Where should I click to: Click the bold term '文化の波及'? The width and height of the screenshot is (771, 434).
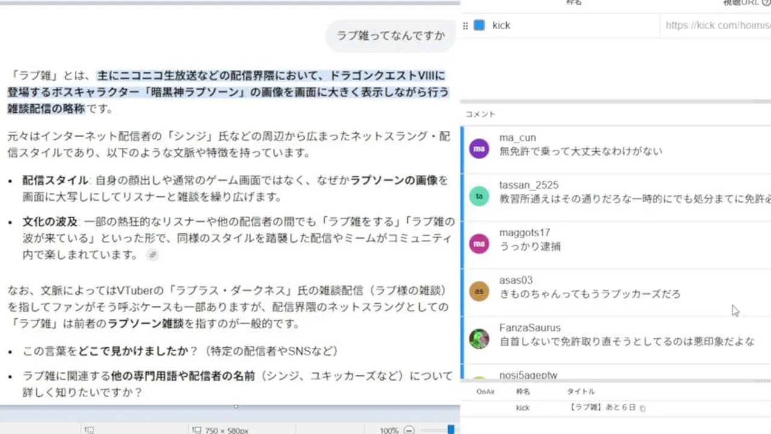pos(50,222)
